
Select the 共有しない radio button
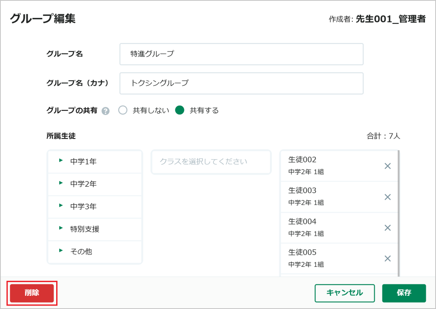[123, 110]
